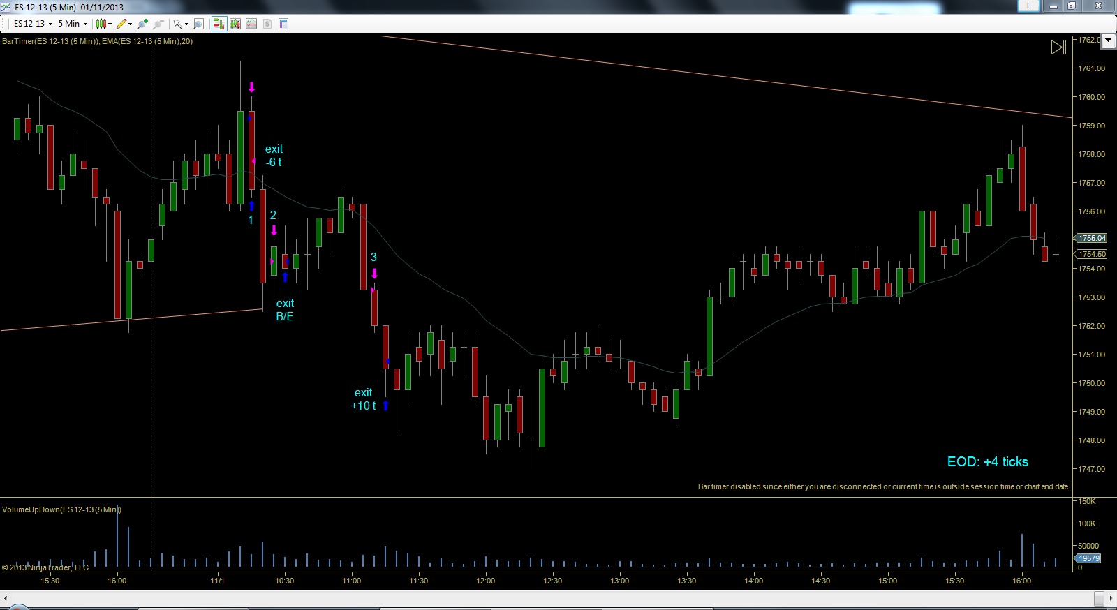Click the 1751.00 price axis label

point(1092,355)
